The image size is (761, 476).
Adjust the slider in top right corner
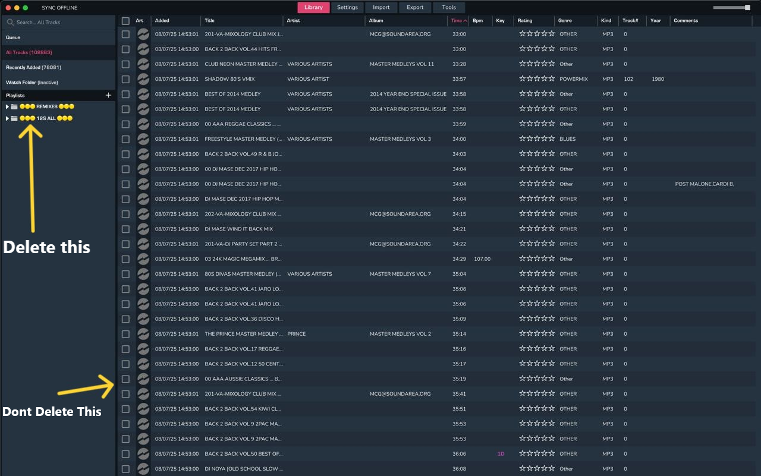(747, 8)
